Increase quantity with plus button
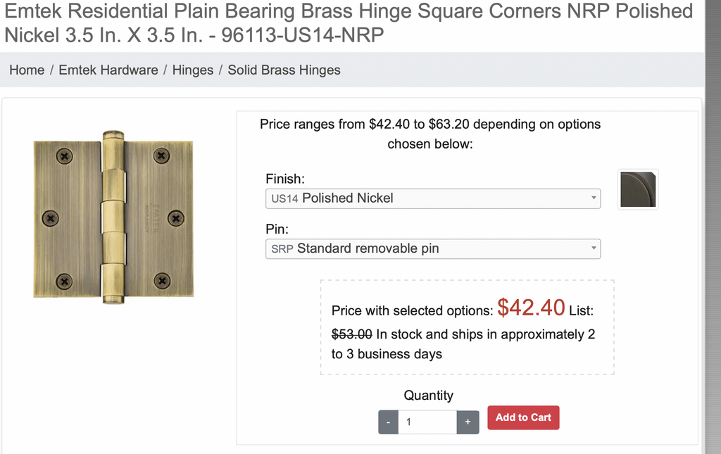The width and height of the screenshot is (721, 454). pyautogui.click(x=468, y=422)
